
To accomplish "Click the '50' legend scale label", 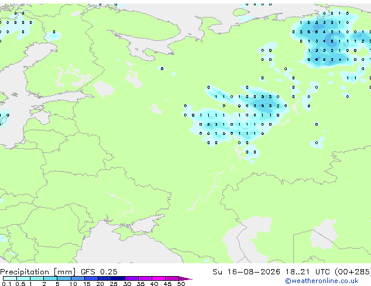I will click(181, 284).
